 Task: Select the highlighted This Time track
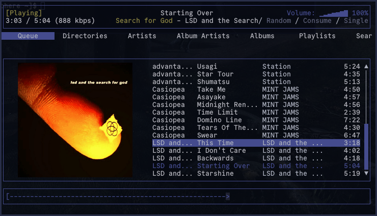256,143
